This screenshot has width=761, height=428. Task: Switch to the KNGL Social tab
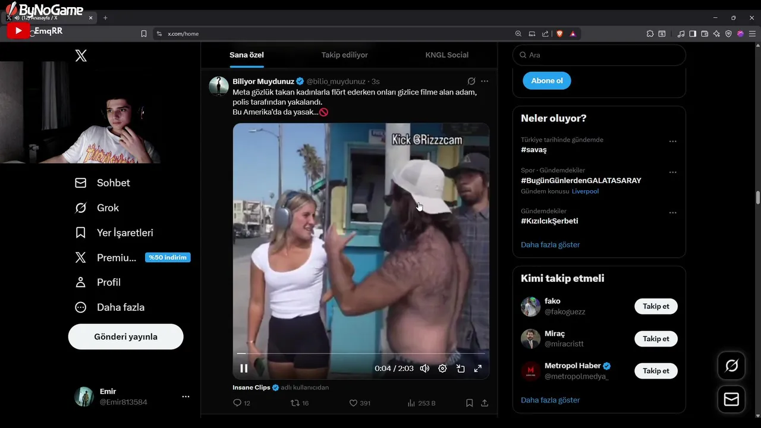click(447, 55)
